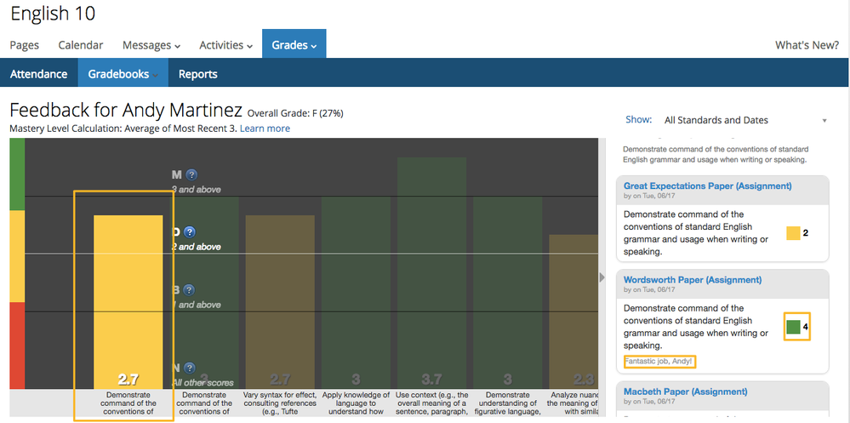The height and width of the screenshot is (423, 850).
Task: Open the Messages dropdown menu
Action: click(151, 45)
